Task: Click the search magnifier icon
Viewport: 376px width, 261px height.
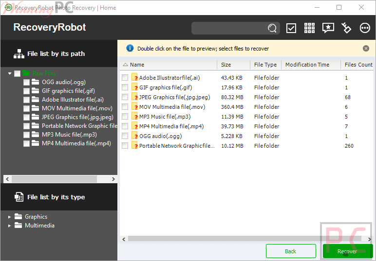Action: coord(272,28)
